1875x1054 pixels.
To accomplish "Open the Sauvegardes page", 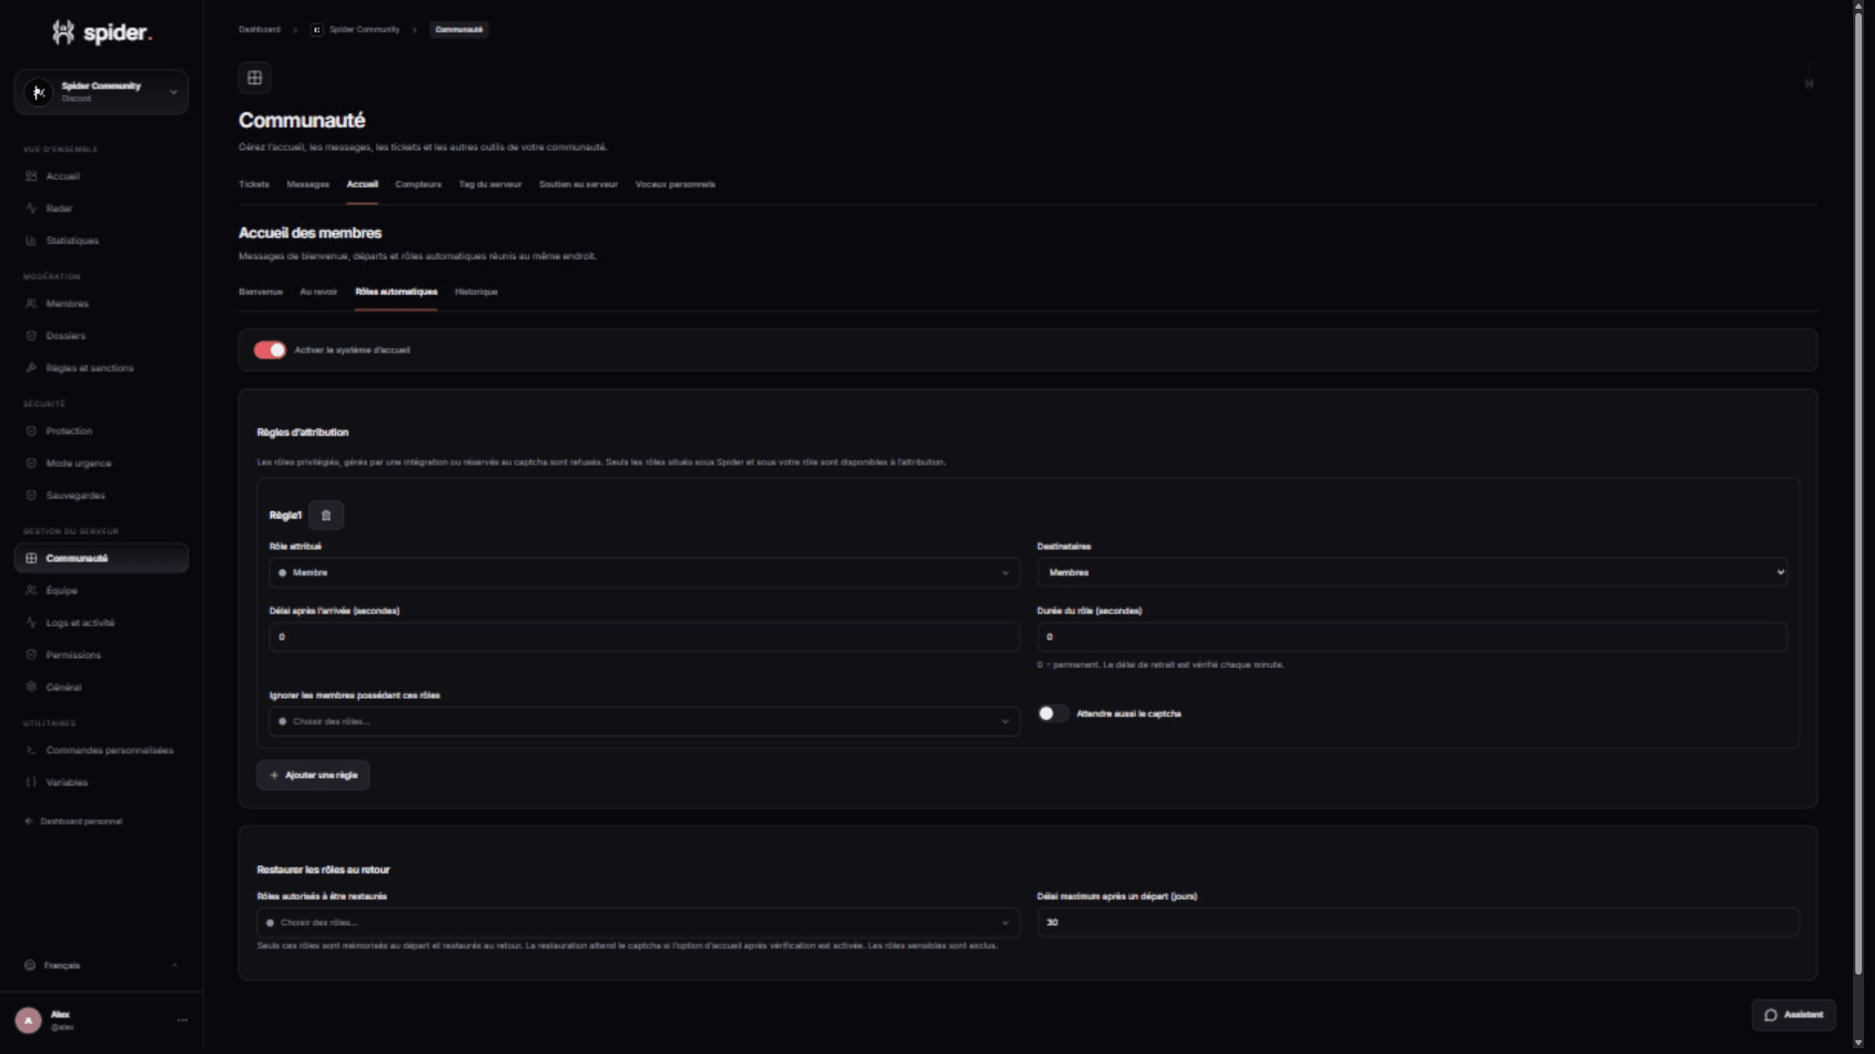I will [x=101, y=496].
